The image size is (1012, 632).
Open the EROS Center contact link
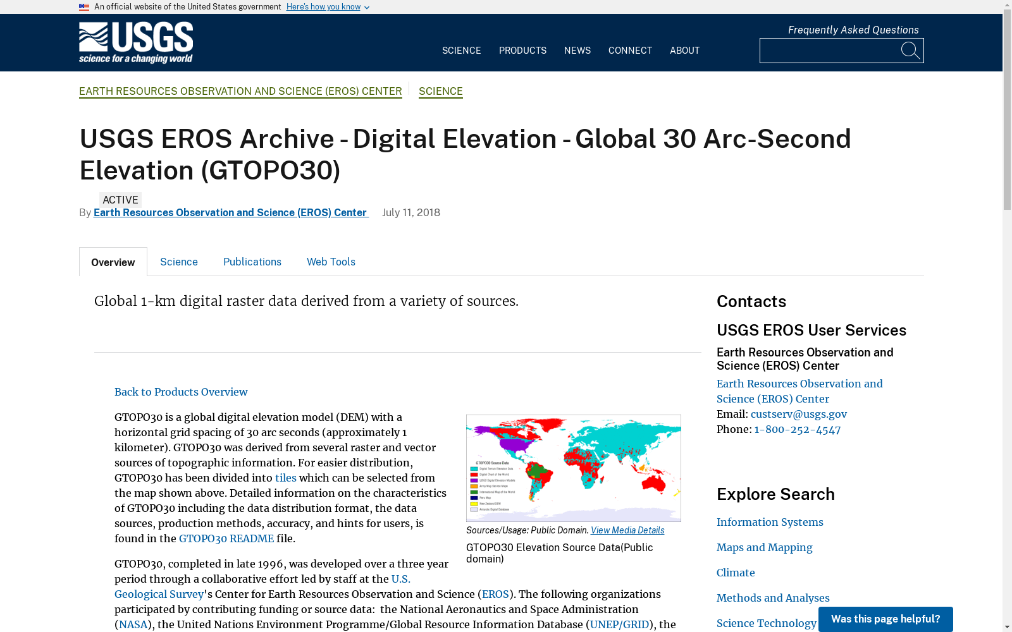pos(799,391)
